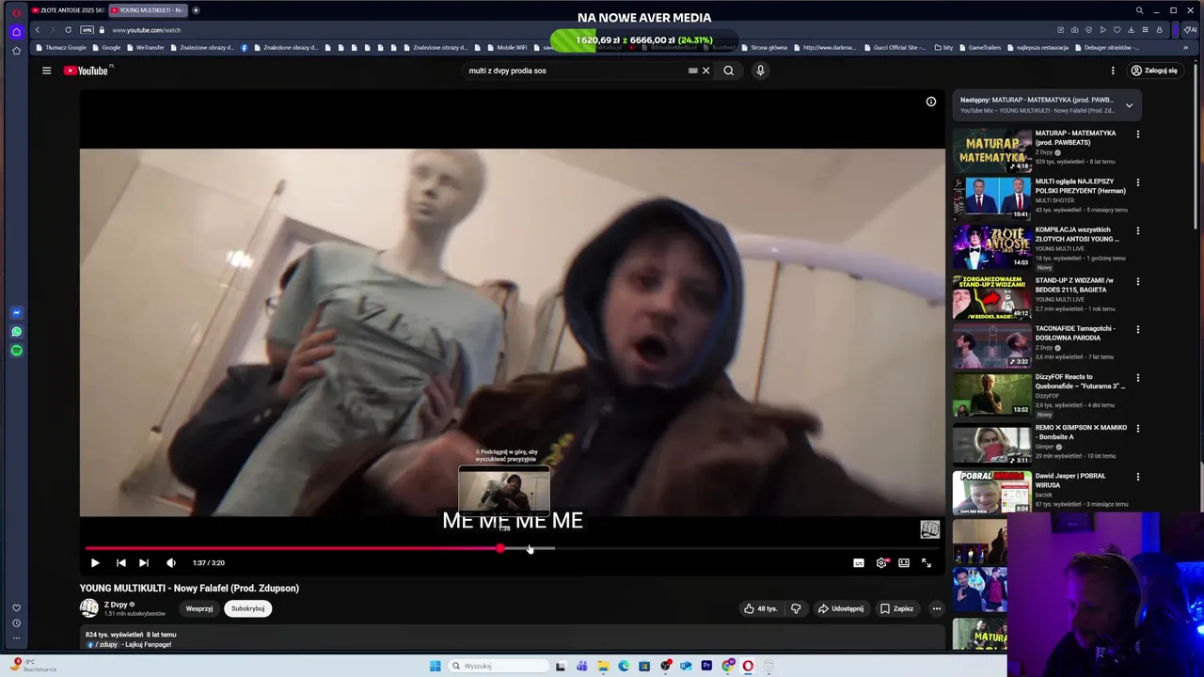Viewport: 1204px width, 677px height.
Task: Select the YOUNG MULTIKULTI browser tab
Action: point(148,10)
